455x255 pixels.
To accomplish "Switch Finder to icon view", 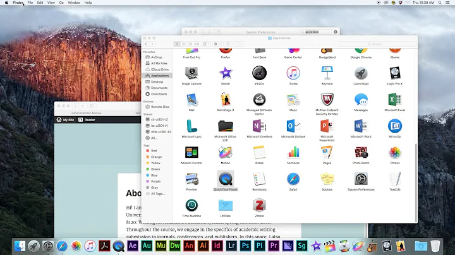I will pyautogui.click(x=177, y=44).
